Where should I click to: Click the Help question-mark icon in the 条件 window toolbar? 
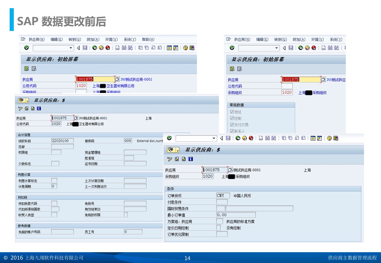[x=329, y=138]
